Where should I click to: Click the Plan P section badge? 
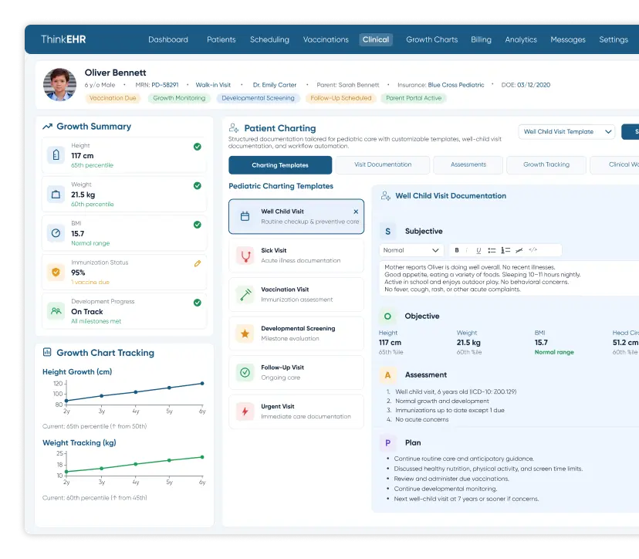(387, 442)
